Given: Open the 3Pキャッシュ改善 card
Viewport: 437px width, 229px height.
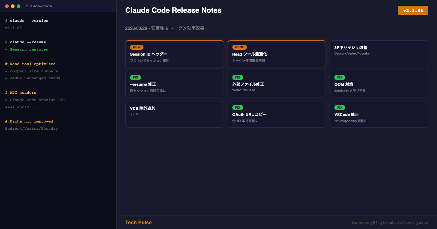Looking at the screenshot, I should [378, 54].
